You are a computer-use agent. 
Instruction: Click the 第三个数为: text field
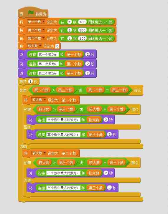[x=48, y=73]
